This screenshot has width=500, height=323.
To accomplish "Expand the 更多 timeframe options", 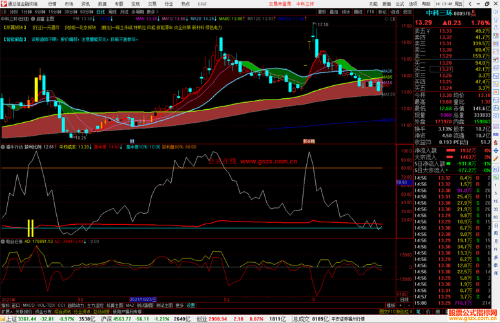I will click(x=152, y=12).
